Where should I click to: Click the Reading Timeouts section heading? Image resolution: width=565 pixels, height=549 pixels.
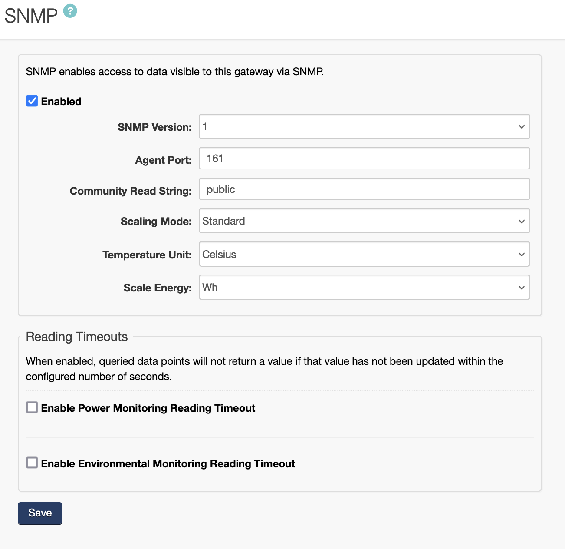(77, 337)
